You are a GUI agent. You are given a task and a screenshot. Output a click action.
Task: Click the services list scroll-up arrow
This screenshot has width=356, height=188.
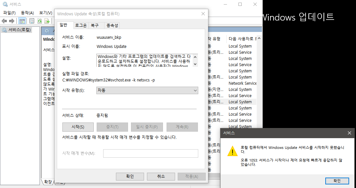(x=259, y=38)
